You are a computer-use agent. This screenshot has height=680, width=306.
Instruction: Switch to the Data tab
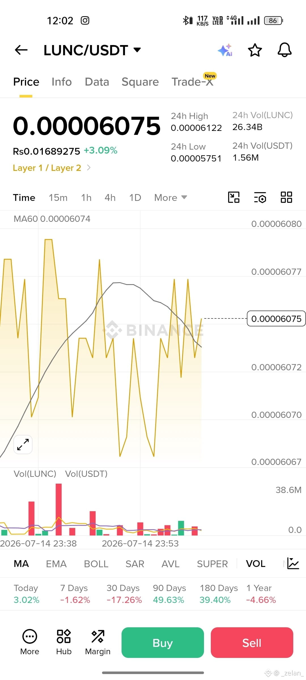[97, 82]
